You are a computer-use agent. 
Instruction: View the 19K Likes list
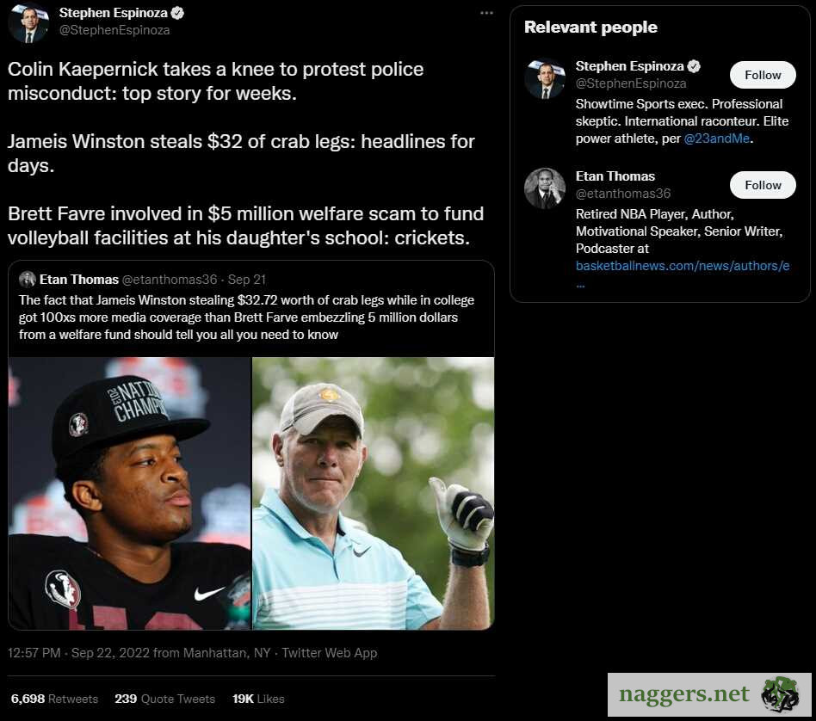point(258,699)
